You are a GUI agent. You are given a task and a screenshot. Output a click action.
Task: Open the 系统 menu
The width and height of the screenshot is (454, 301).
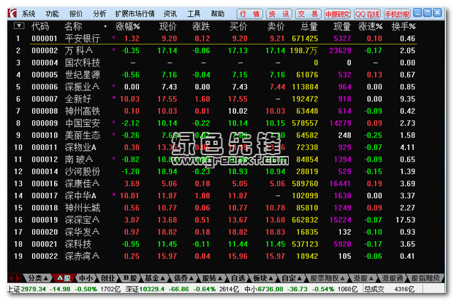click(29, 14)
